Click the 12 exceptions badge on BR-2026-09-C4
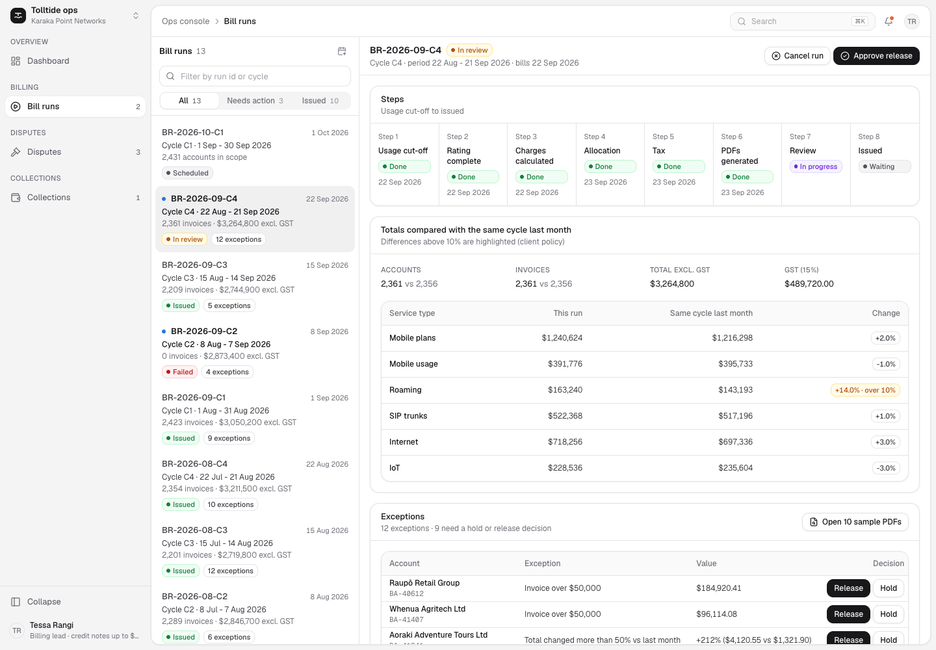936x650 pixels. coord(239,239)
